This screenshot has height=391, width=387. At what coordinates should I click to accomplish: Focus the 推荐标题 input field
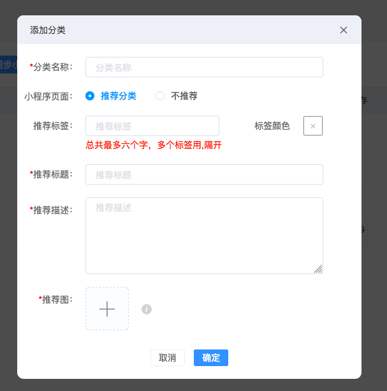point(204,174)
